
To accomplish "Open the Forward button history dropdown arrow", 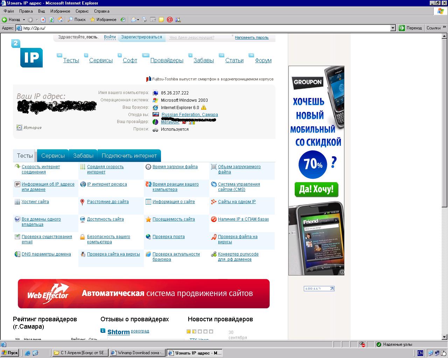I will 37,20.
